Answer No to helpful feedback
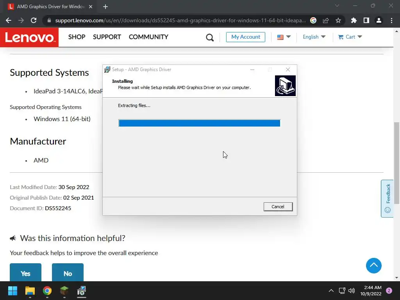 (x=68, y=273)
